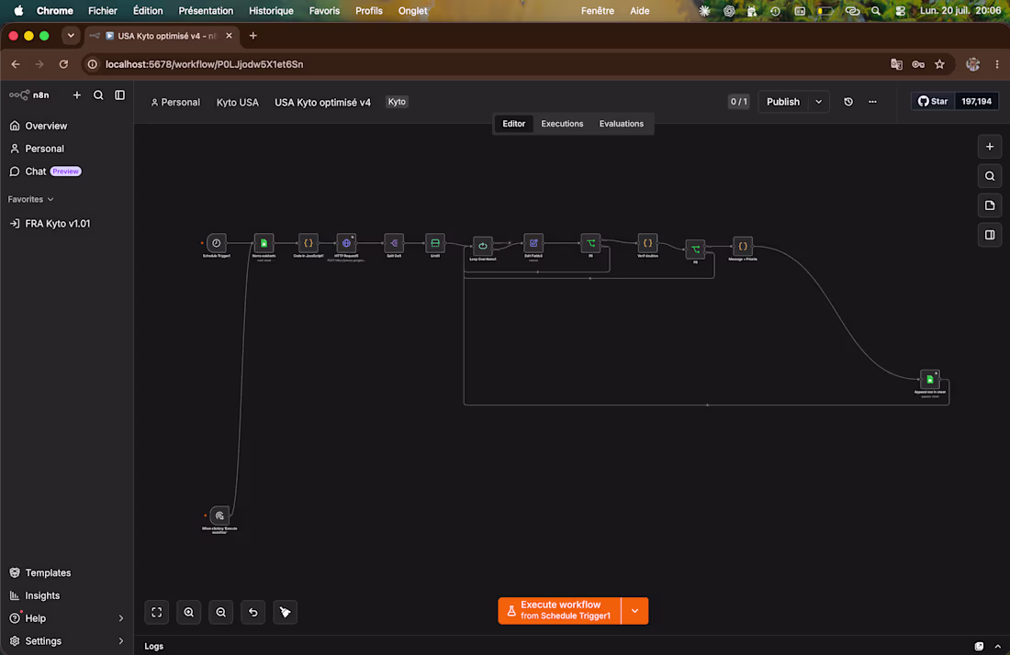Select the If node after Verif doublon
The image size is (1010, 655).
695,250
